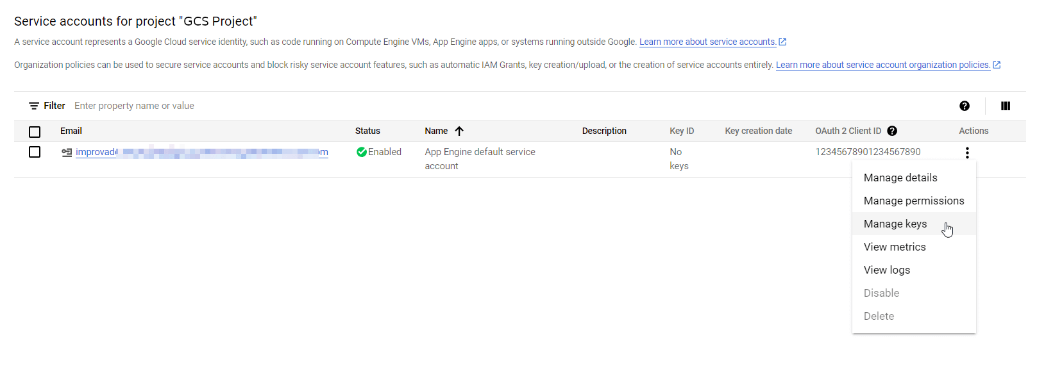This screenshot has height=373, width=1037.
Task: Open View metrics from the dropdown
Action: point(894,247)
